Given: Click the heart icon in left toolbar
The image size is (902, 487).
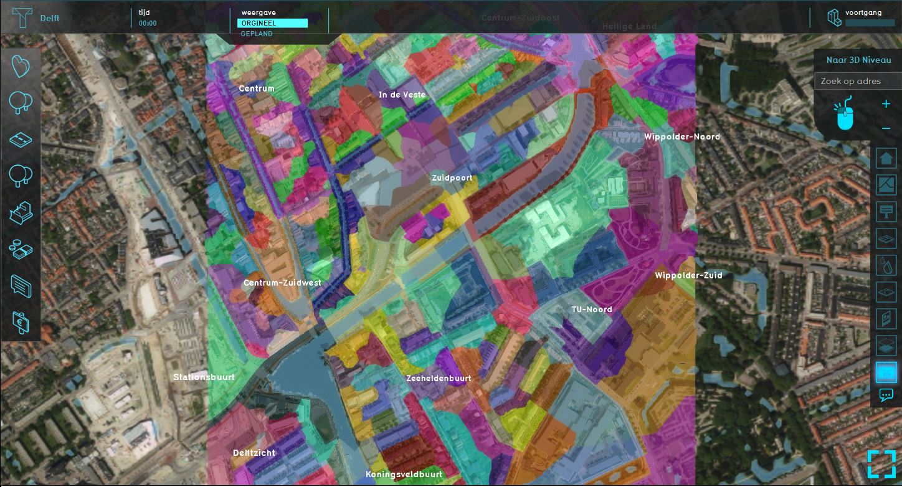Looking at the screenshot, I should tap(21, 66).
